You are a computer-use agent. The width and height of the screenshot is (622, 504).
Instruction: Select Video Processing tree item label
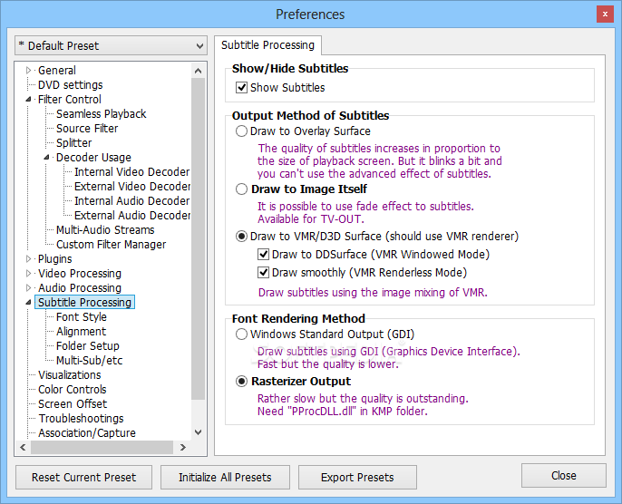(x=80, y=273)
